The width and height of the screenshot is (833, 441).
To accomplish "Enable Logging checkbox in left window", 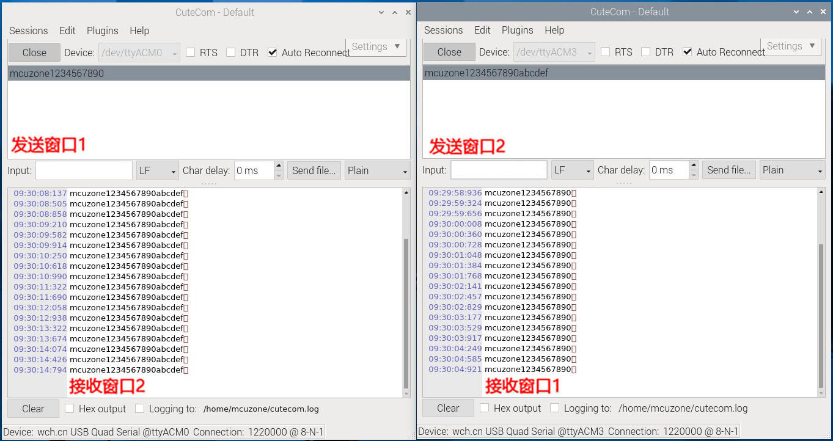I will click(140, 409).
